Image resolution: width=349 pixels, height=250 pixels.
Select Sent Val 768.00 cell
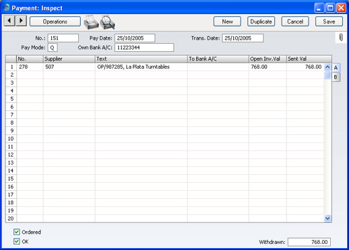point(305,67)
